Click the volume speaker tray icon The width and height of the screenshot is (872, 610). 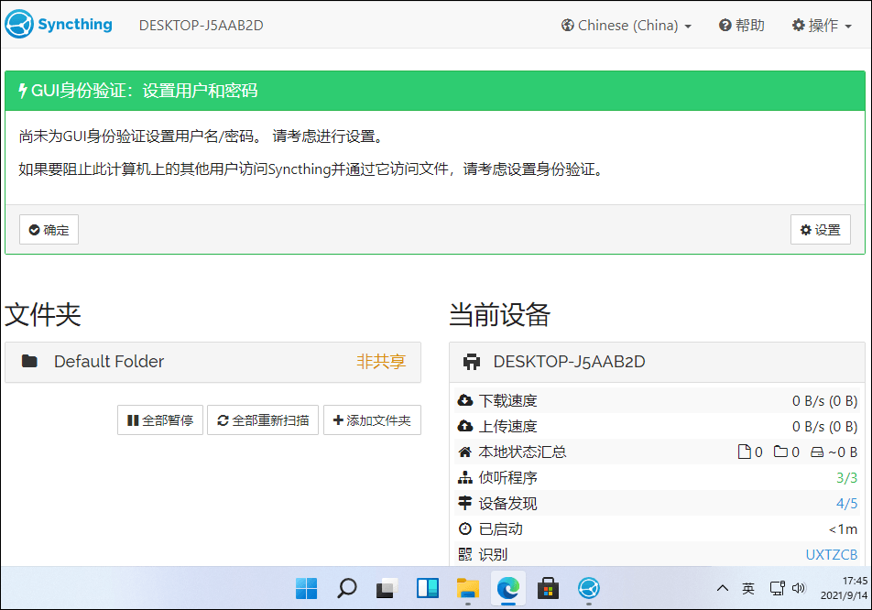799,588
